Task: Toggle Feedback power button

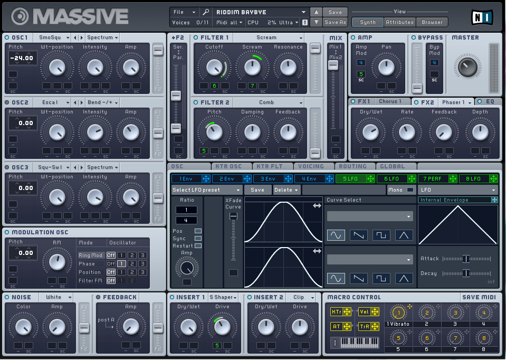Action: [x=98, y=297]
